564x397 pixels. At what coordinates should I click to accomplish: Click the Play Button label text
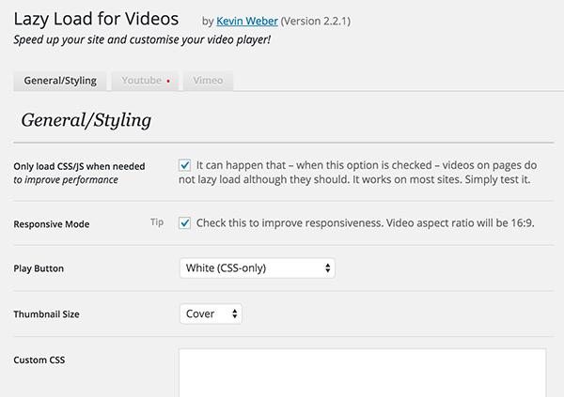point(39,268)
